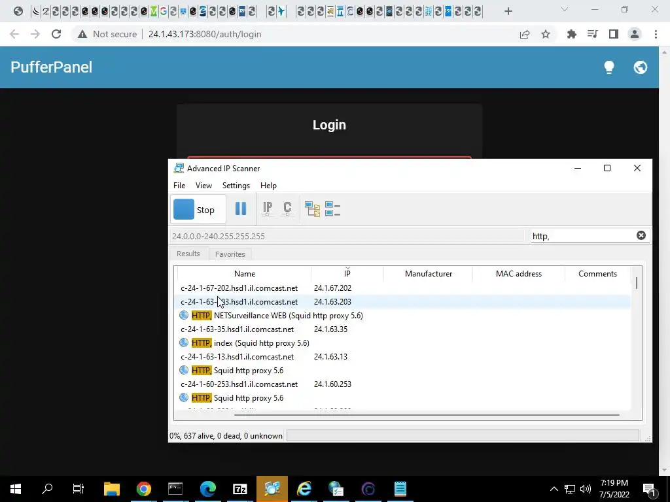The width and height of the screenshot is (670, 502).
Task: Switch to the Favorites tab
Action: 230,254
